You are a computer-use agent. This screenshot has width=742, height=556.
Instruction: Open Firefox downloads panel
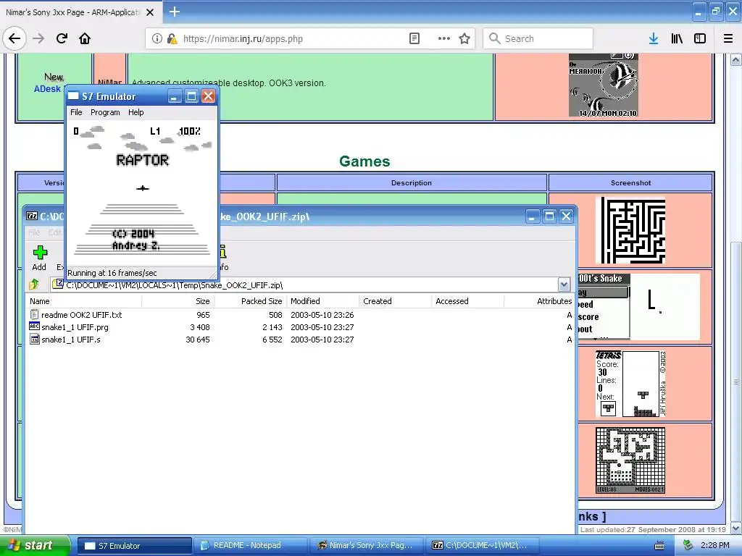[654, 39]
